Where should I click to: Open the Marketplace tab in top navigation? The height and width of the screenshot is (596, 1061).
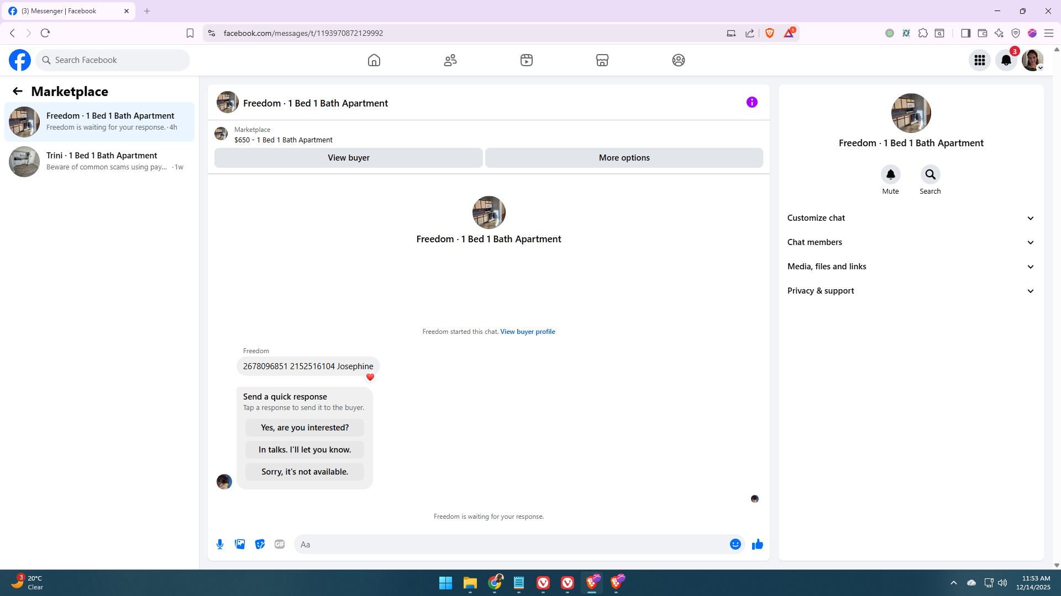click(602, 60)
